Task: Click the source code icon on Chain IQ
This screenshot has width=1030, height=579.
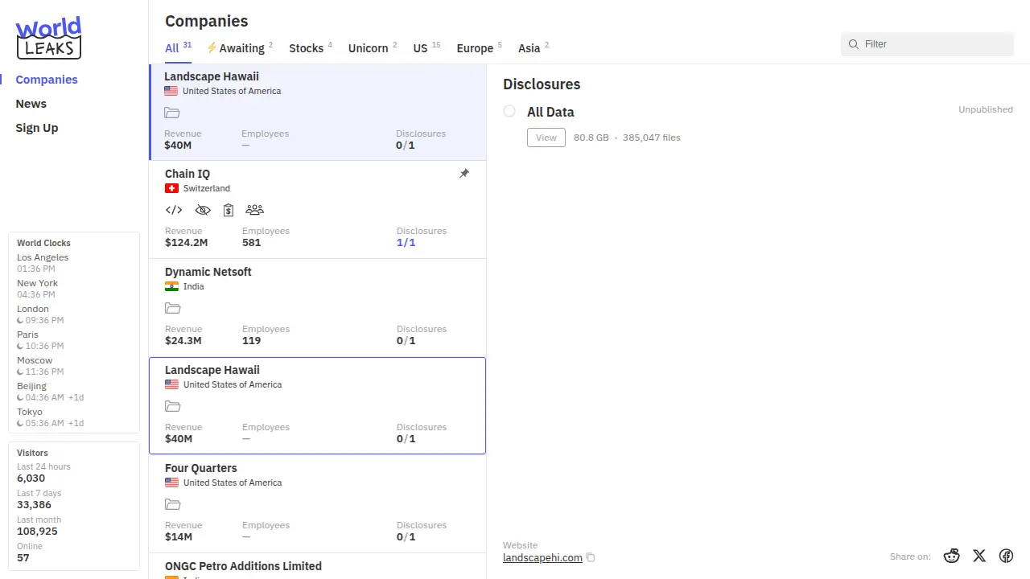Action: (173, 210)
